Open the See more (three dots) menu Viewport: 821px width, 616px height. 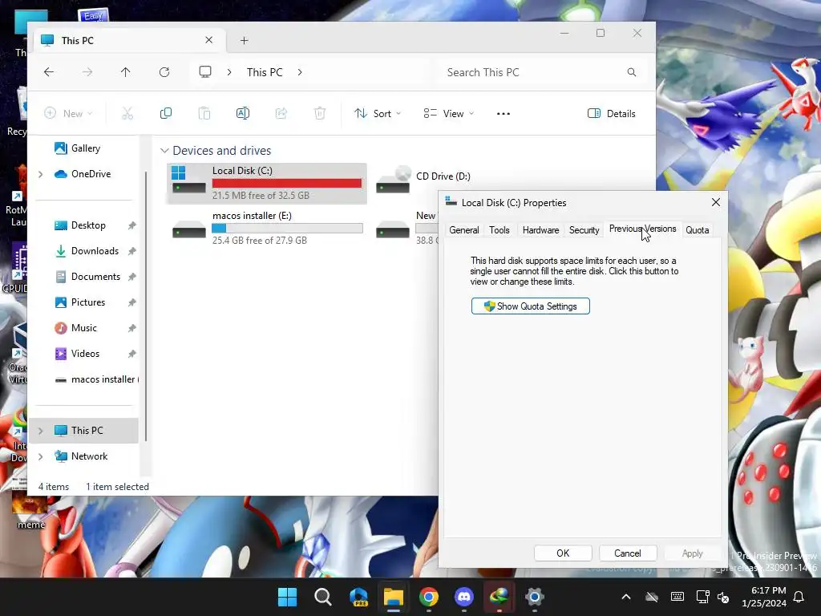coord(504,114)
